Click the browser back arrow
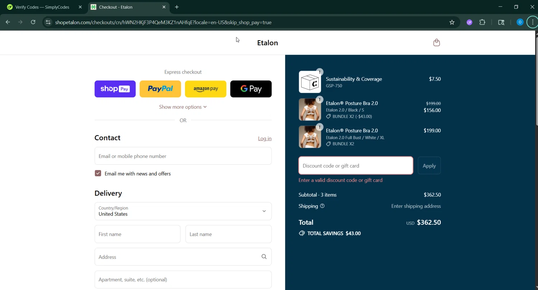Image resolution: width=538 pixels, height=290 pixels. (x=8, y=22)
